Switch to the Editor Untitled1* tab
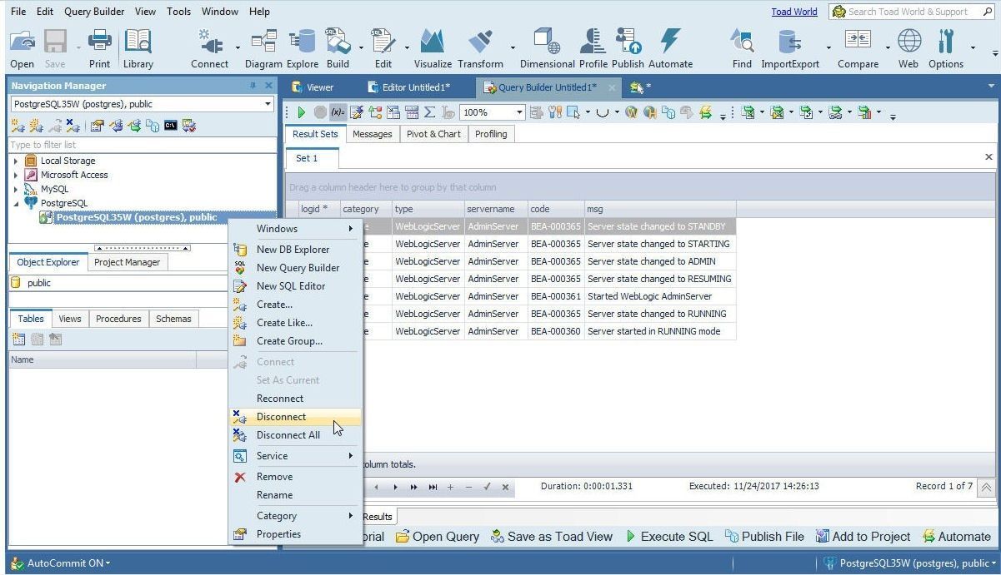 tap(408, 87)
